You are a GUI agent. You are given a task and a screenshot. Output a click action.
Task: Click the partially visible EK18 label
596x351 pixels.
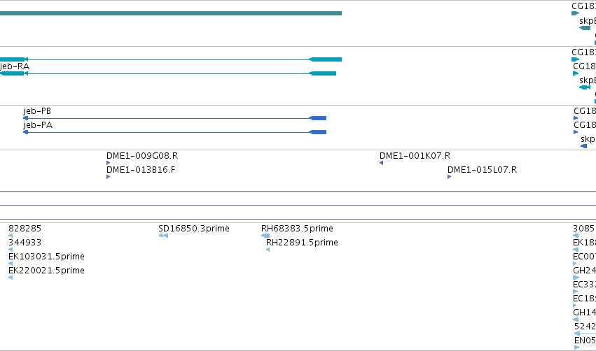tap(584, 243)
